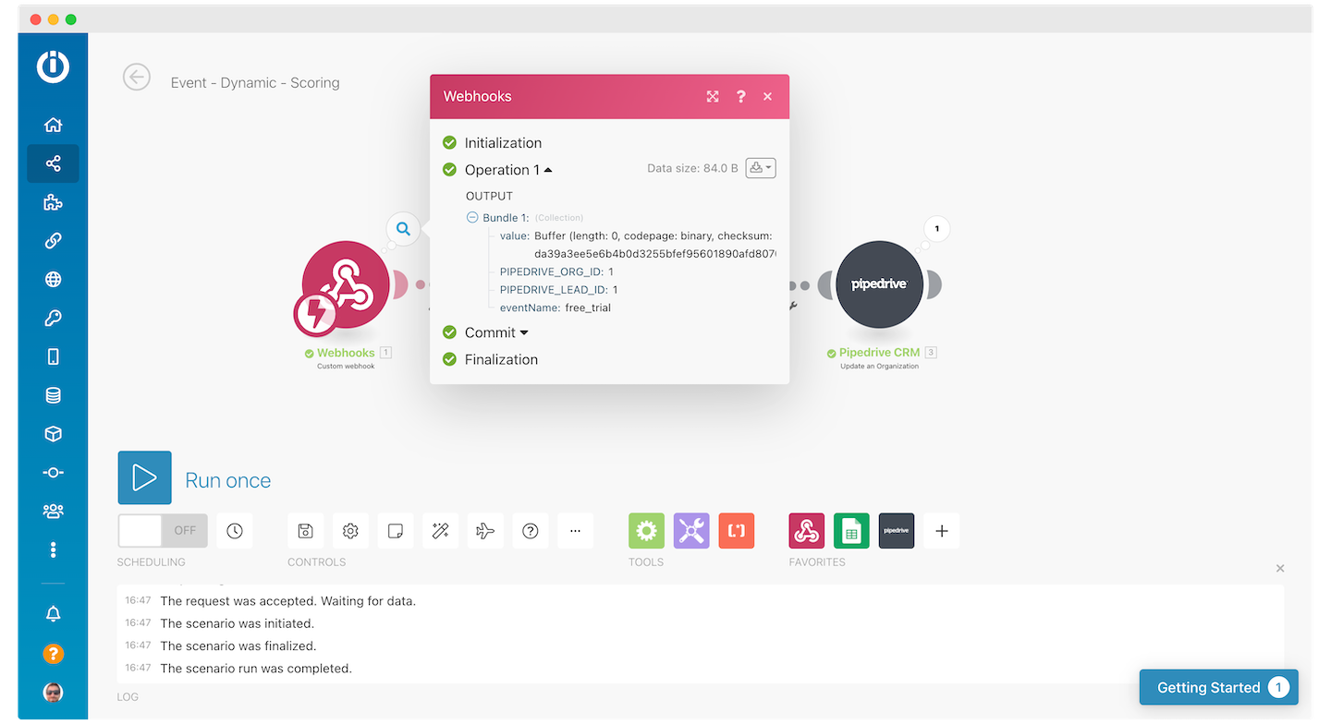
Task: Click the Data size 84.0 B label
Action: [692, 168]
